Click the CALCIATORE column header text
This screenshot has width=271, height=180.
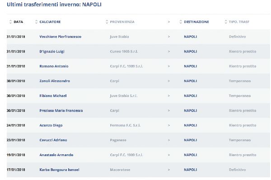pyautogui.click(x=50, y=22)
